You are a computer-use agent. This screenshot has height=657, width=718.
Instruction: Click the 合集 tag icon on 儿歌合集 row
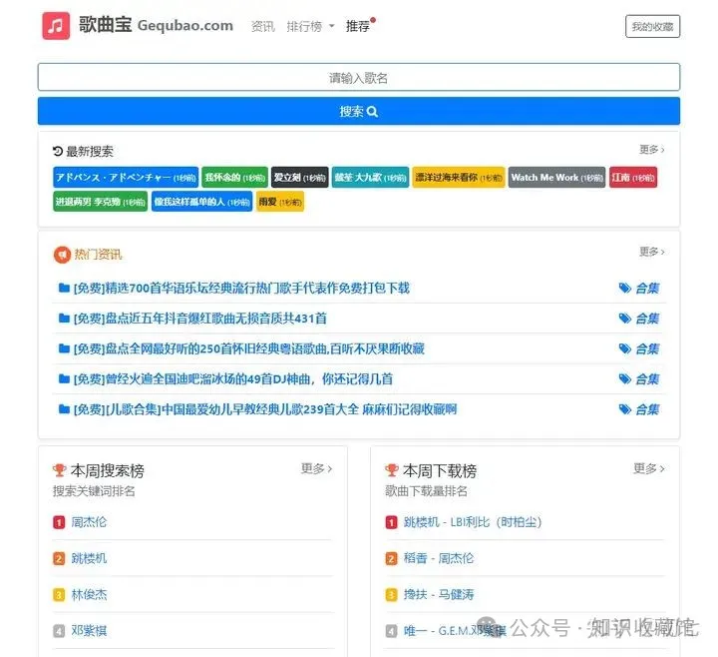(x=625, y=409)
